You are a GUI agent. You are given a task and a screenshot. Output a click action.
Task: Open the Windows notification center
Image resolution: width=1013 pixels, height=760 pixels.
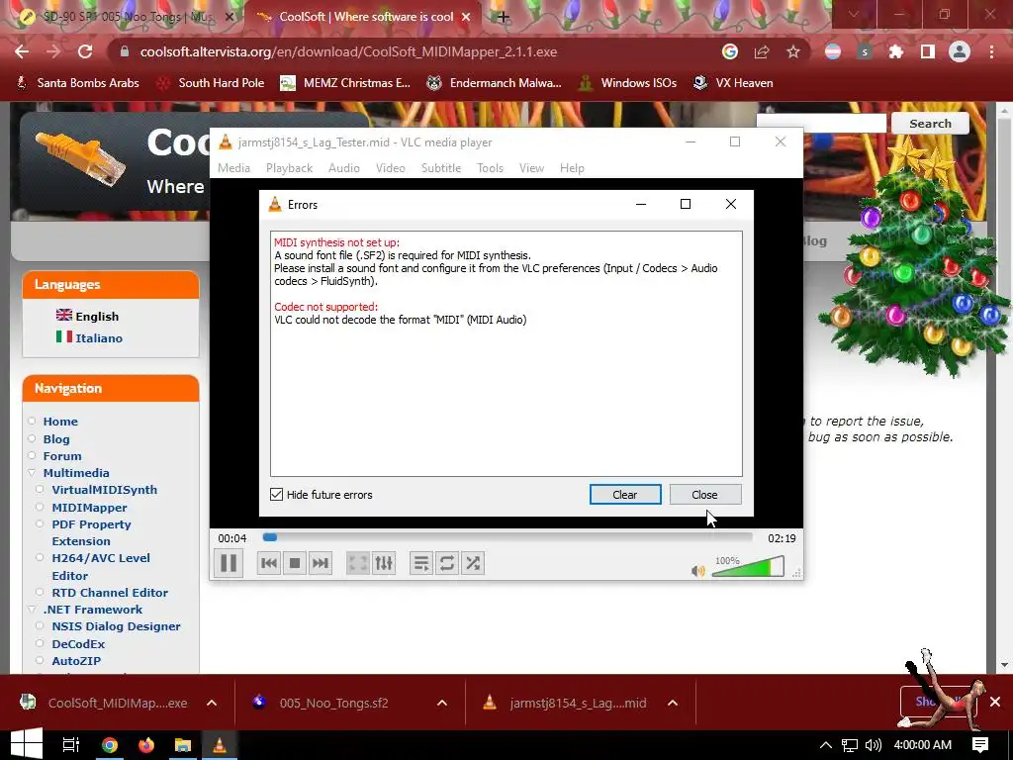[980, 744]
